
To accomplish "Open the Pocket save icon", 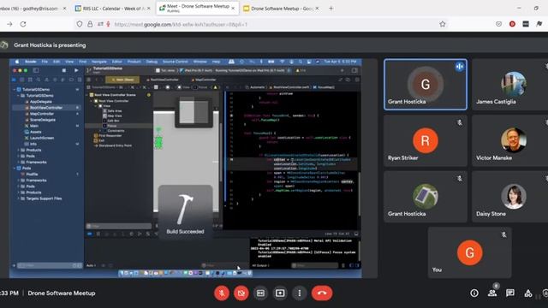I will (x=498, y=24).
